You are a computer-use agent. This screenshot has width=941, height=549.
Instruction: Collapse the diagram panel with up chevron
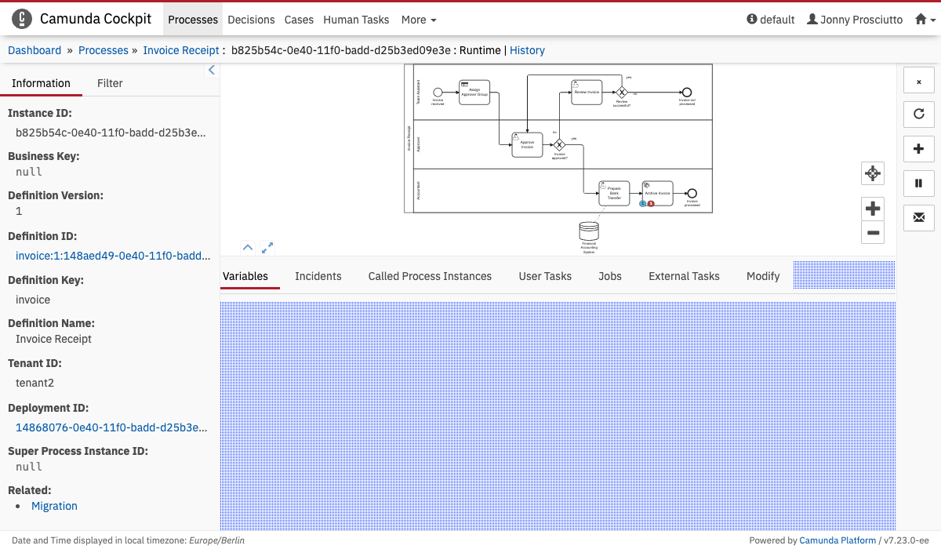coord(248,248)
